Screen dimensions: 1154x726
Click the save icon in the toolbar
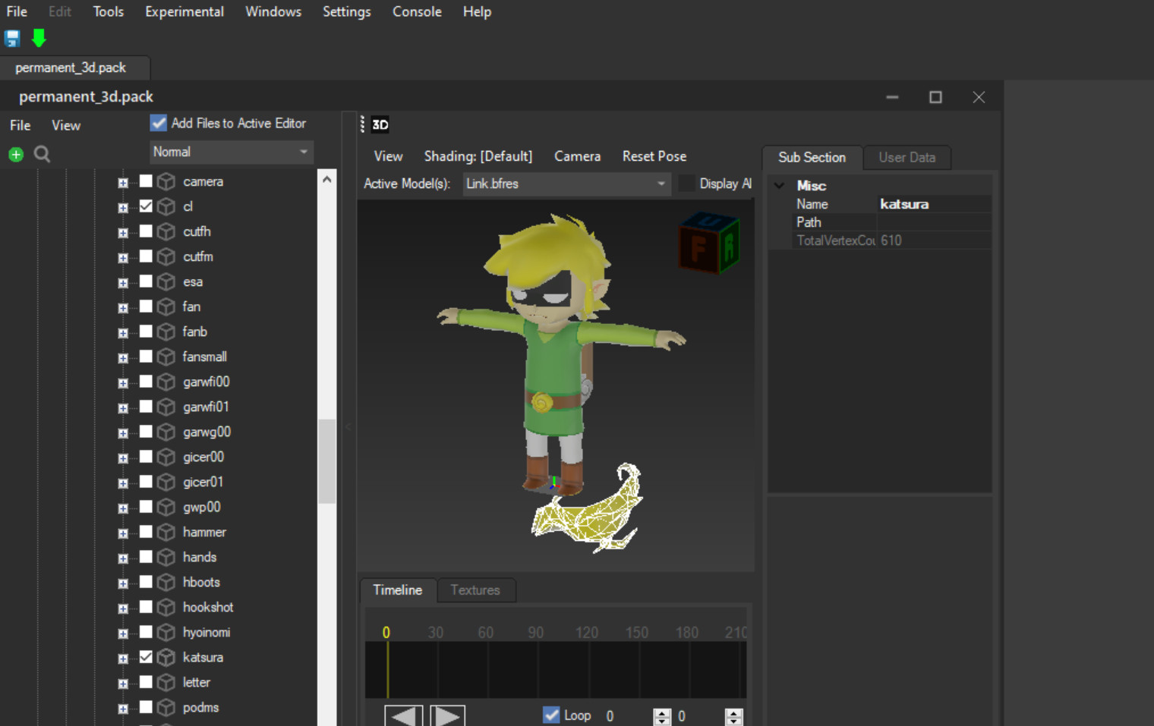coord(11,38)
